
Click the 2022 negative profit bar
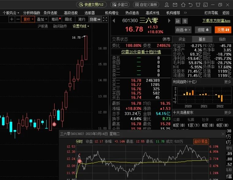(222, 98)
